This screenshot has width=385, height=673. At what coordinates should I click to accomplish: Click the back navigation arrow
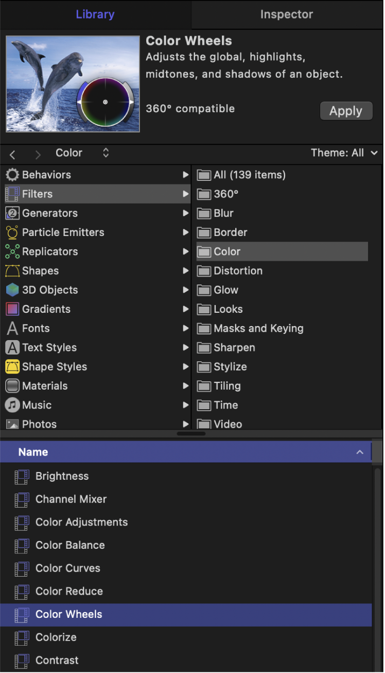pos(12,154)
